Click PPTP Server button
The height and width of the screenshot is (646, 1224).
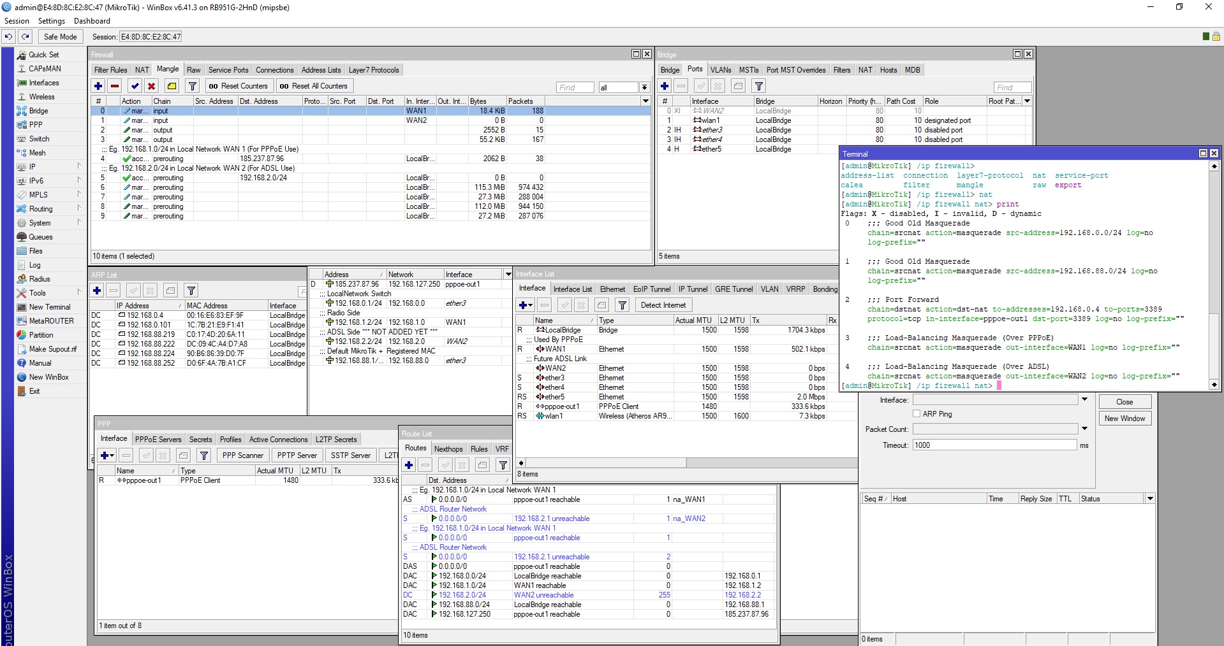tap(297, 456)
